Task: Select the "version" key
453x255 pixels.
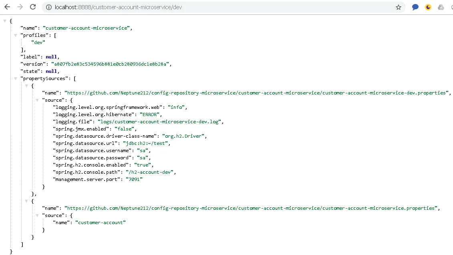Action: pyautogui.click(x=33, y=64)
